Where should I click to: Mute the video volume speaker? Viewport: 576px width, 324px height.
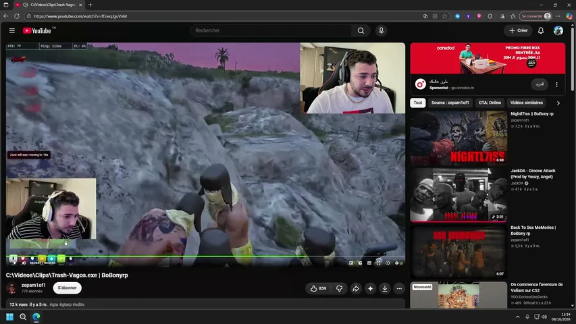click(x=24, y=263)
